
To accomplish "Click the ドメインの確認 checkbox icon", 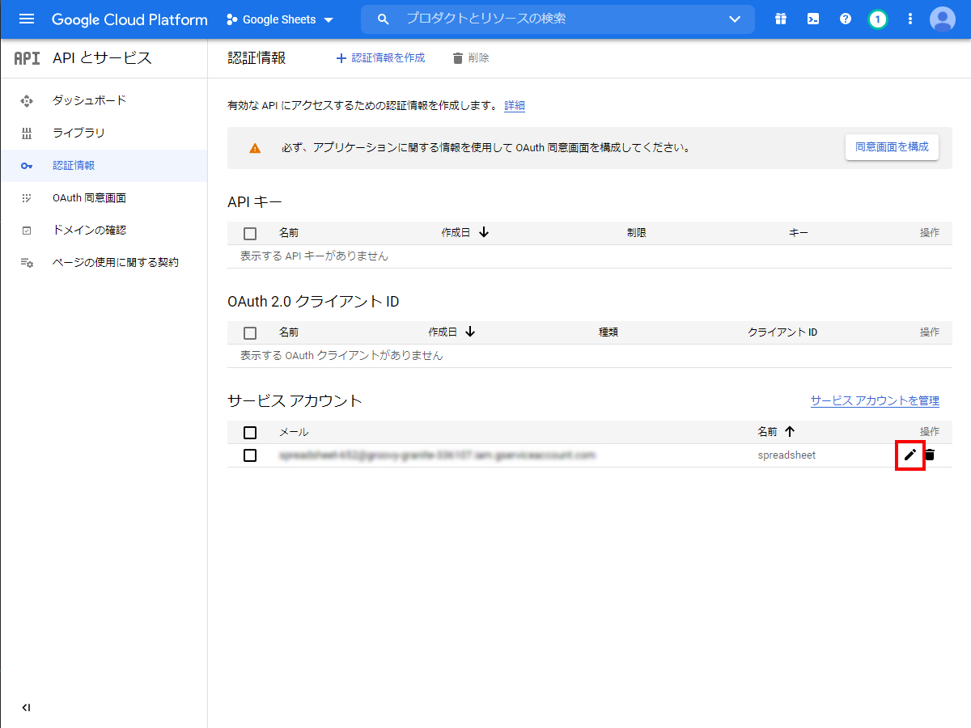I will [27, 231].
